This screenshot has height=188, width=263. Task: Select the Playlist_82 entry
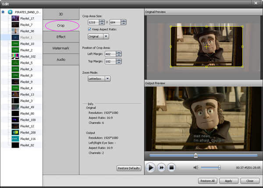coord(27,145)
